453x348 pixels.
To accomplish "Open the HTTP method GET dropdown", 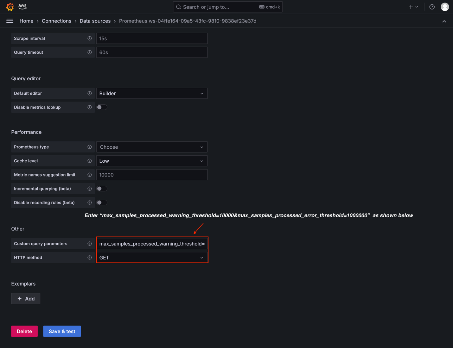I will [151, 258].
